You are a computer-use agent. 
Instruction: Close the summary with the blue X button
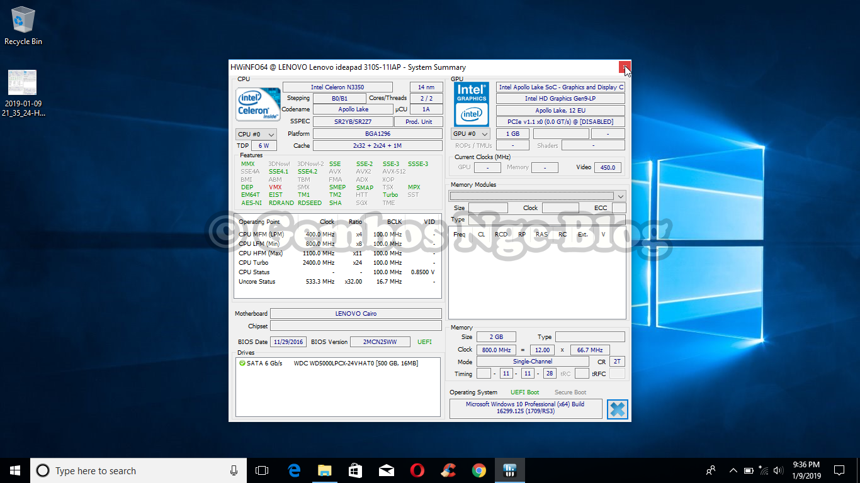[x=618, y=409]
